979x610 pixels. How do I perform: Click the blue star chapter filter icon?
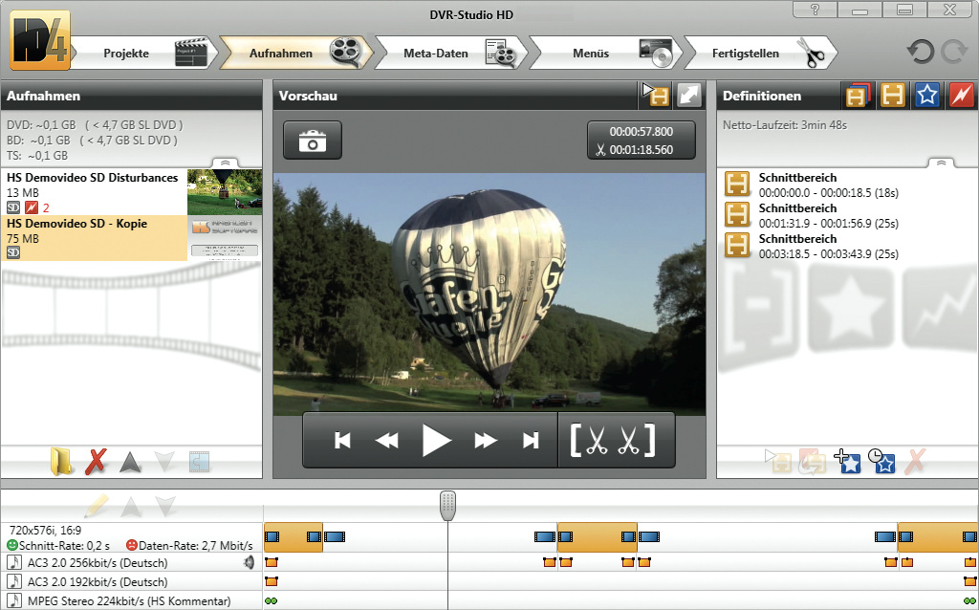click(926, 96)
